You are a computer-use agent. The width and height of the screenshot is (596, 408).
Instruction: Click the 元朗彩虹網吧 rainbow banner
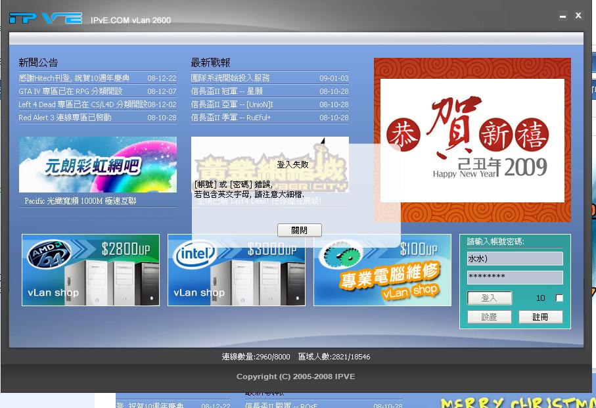point(98,164)
